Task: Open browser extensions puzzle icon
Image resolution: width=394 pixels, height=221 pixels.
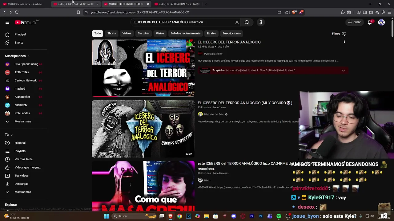Action: coord(343,12)
